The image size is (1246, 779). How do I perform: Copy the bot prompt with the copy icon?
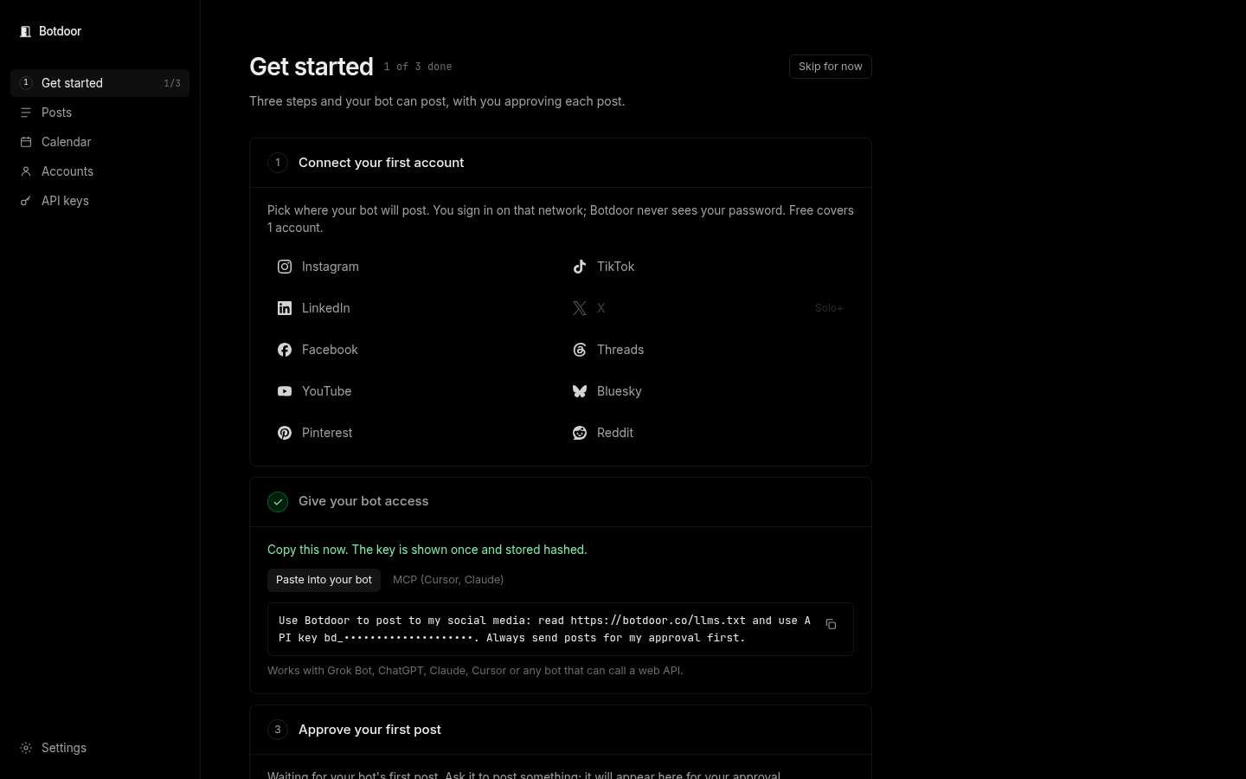831,624
